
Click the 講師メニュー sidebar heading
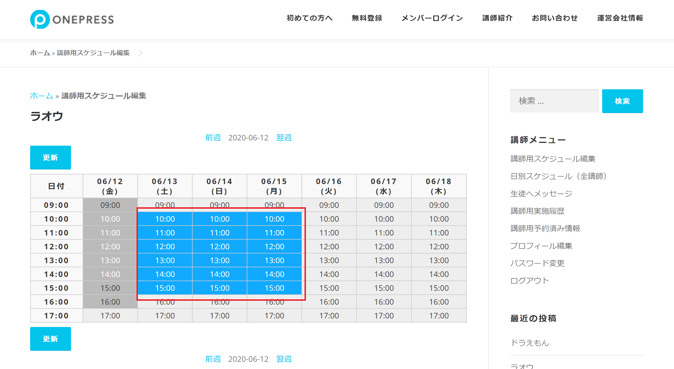click(x=538, y=140)
